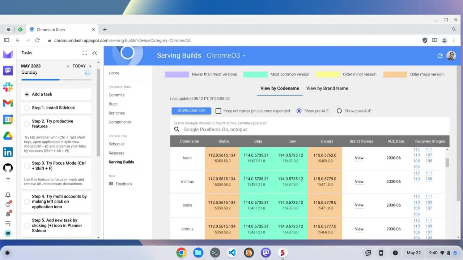463x260 pixels.
Task: Click the Tasks day progress bar
Action: point(56,79)
